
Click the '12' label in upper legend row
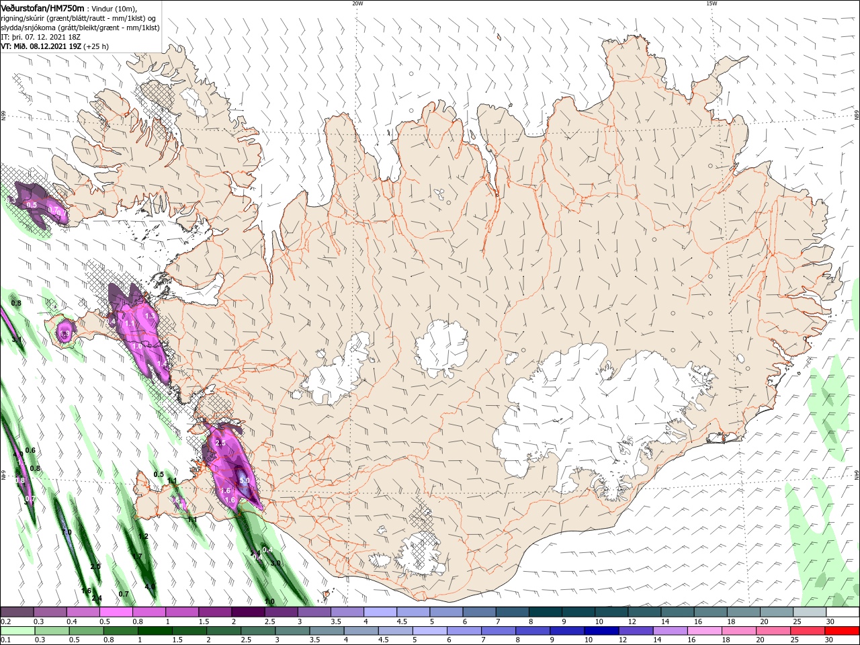[x=632, y=621]
